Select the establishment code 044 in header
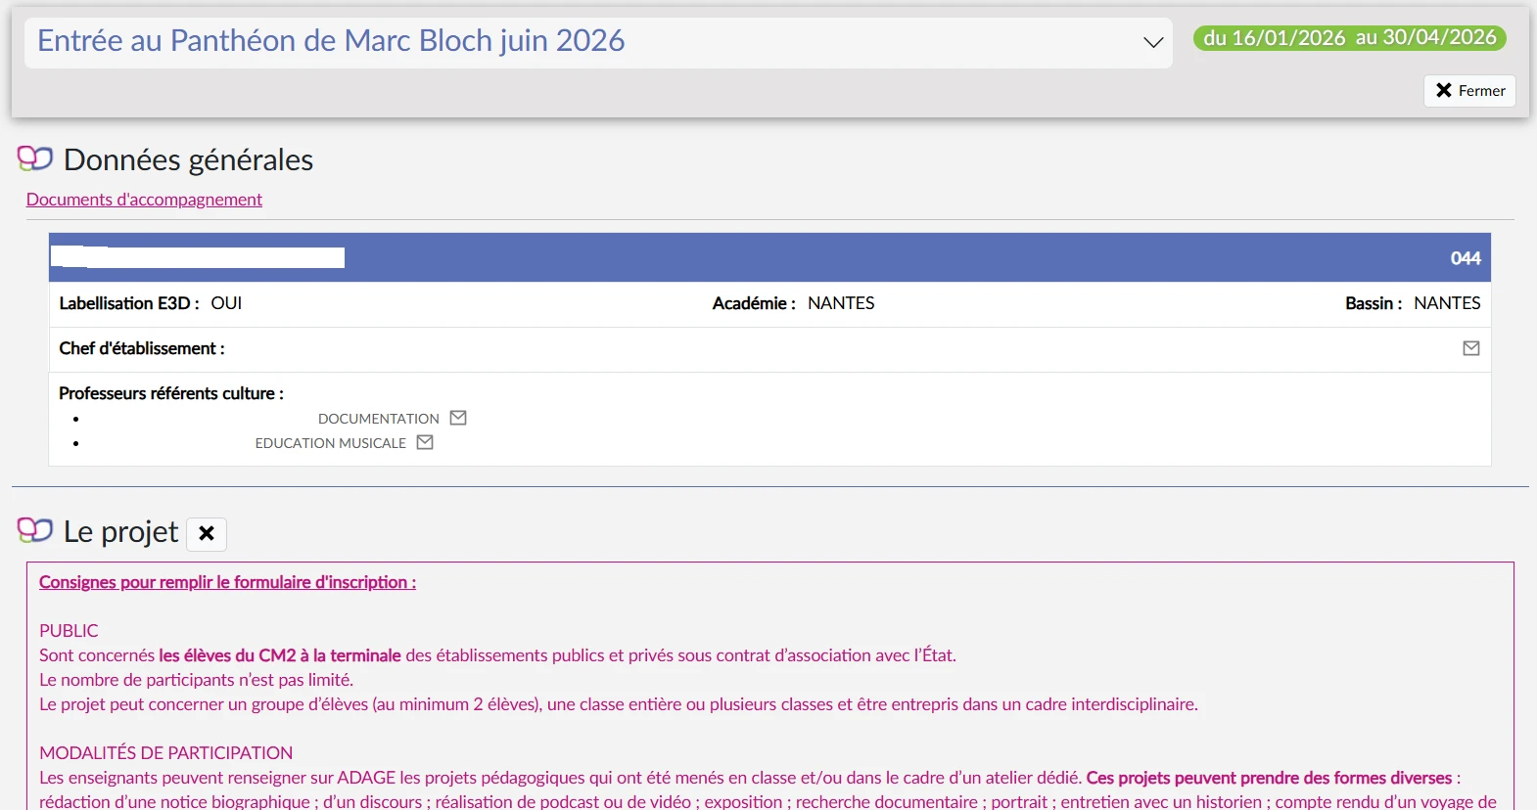This screenshot has height=810, width=1537. pos(1465,258)
